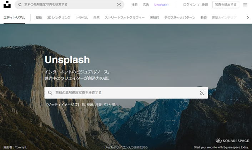Screen dimensions: 252x150
Task: Click the 写真を提出する button
Action: tap(226, 5)
